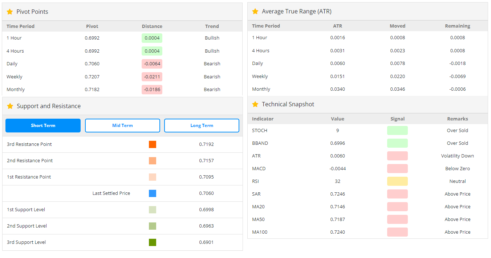Switch to the Mid Term tab
This screenshot has height=258, width=491.
(122, 126)
